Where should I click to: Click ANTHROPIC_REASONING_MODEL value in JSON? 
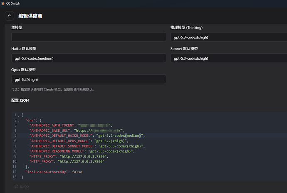[x=111, y=151]
